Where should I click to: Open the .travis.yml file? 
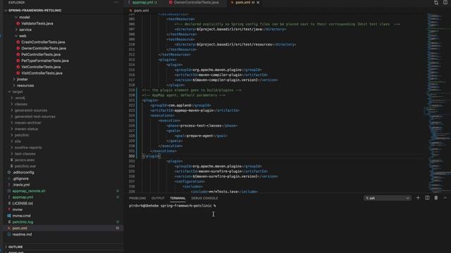click(x=21, y=185)
